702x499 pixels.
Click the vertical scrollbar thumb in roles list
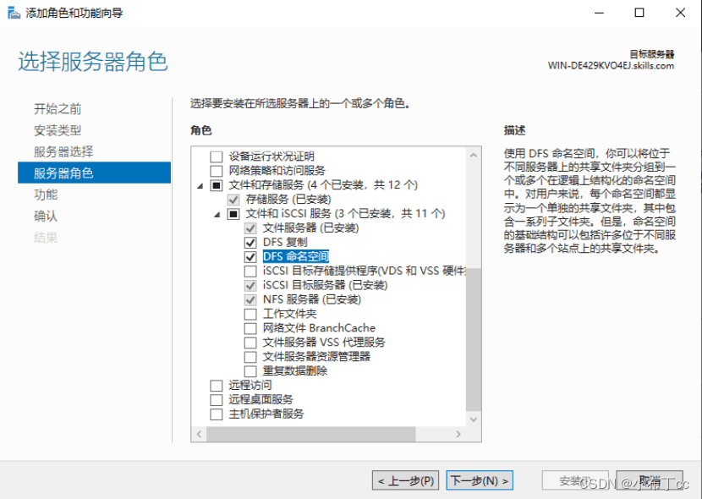[474, 339]
